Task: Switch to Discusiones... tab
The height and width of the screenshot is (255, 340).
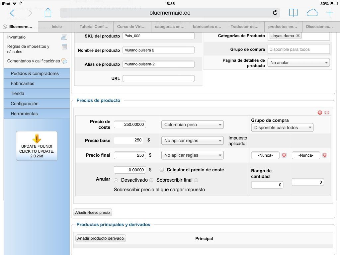Action: (x=321, y=27)
